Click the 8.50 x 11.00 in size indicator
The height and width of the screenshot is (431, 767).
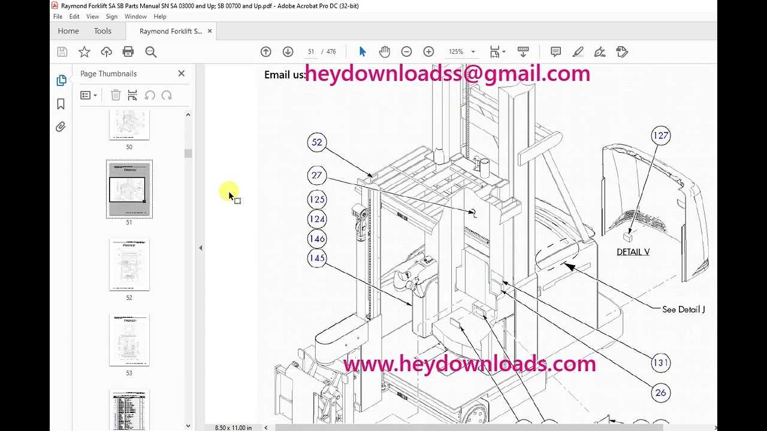pyautogui.click(x=233, y=427)
